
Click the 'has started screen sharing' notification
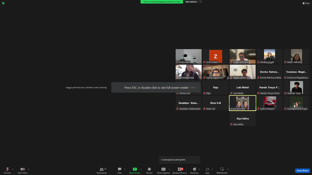pos(86,87)
